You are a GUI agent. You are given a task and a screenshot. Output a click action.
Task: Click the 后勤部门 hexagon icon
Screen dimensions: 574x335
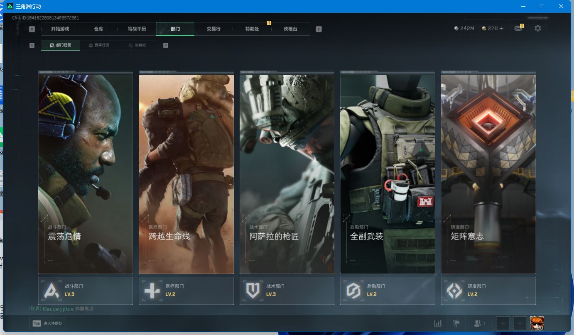(x=353, y=291)
